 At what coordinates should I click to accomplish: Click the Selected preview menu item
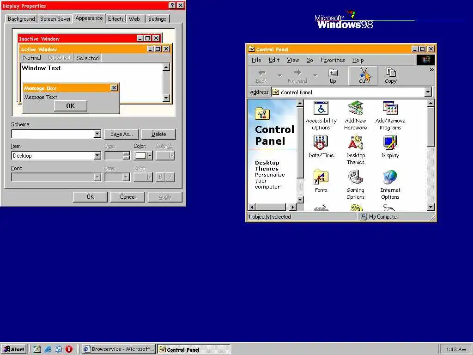[87, 58]
